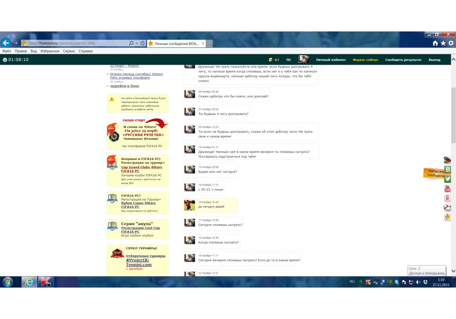Refresh the page with reload icon

tap(143, 43)
